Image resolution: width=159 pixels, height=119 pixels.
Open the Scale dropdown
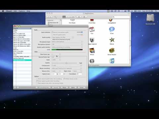tap(56, 60)
